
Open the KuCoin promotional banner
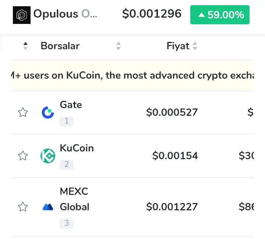coord(132,75)
